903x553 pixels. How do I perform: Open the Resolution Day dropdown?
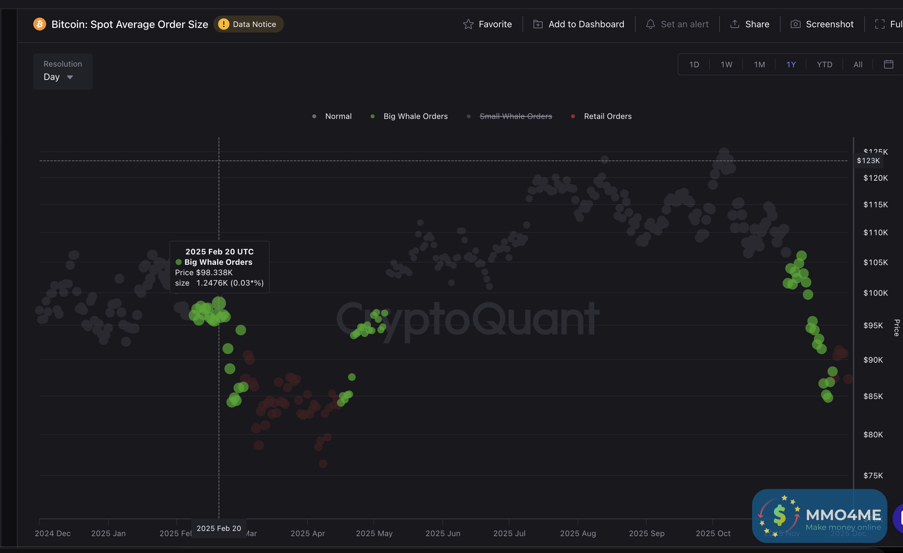59,77
